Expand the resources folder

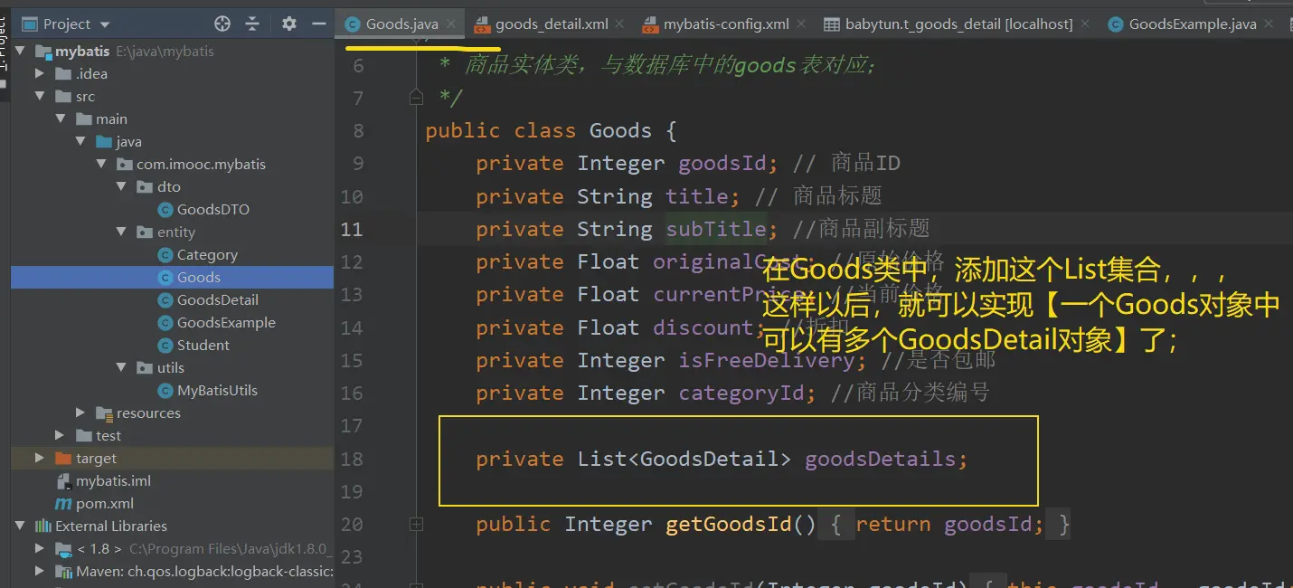[x=81, y=413]
